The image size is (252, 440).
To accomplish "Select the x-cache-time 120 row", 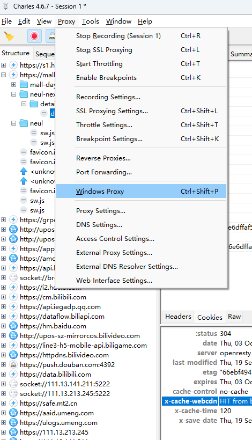I will 207,411.
